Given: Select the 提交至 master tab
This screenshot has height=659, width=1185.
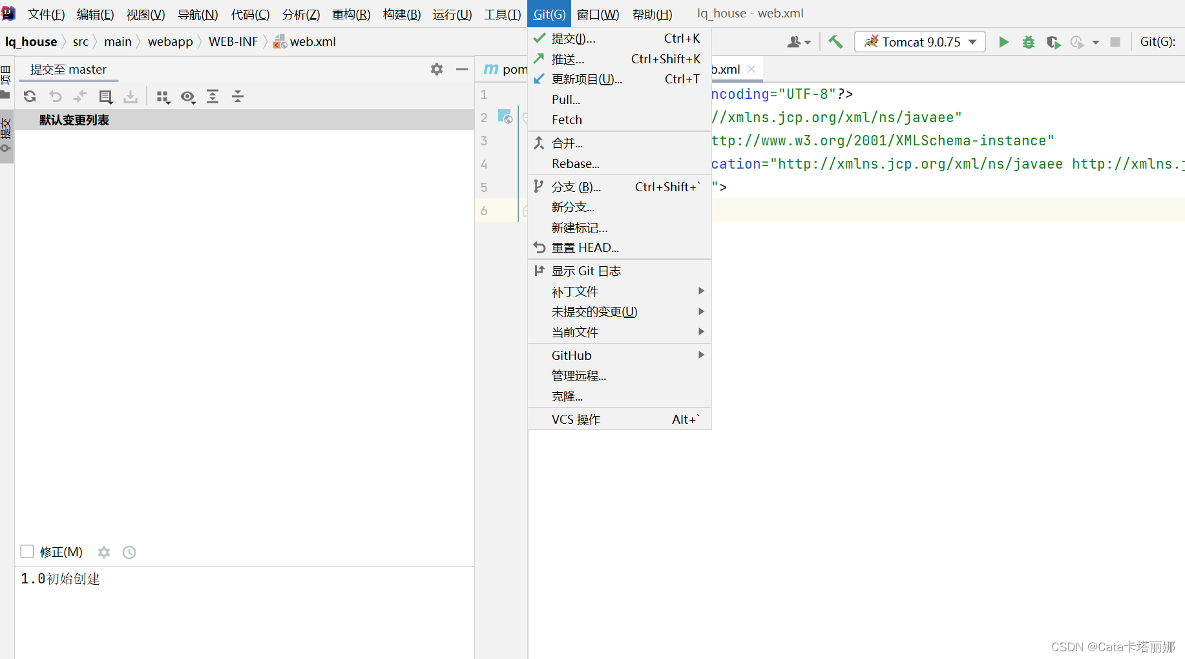Looking at the screenshot, I should (x=68, y=69).
